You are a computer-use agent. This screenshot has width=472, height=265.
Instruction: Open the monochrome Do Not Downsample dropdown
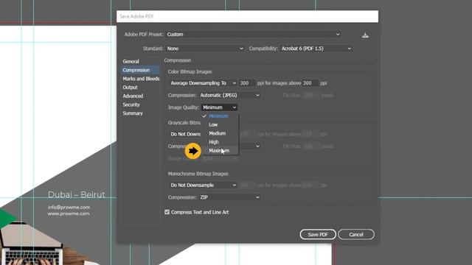click(204, 185)
